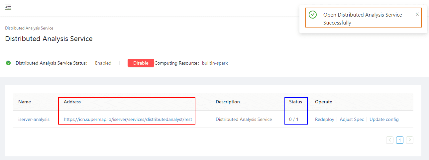Open Adjust Spec for iserver-analysis
Viewport: 429px width, 160px height.
[352, 119]
